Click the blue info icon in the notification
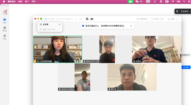191x105 pixels. pos(83,26)
